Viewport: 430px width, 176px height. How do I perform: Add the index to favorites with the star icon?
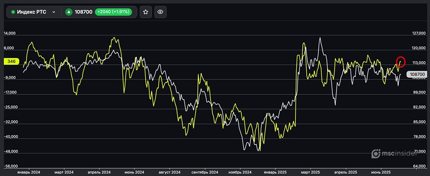tap(145, 12)
